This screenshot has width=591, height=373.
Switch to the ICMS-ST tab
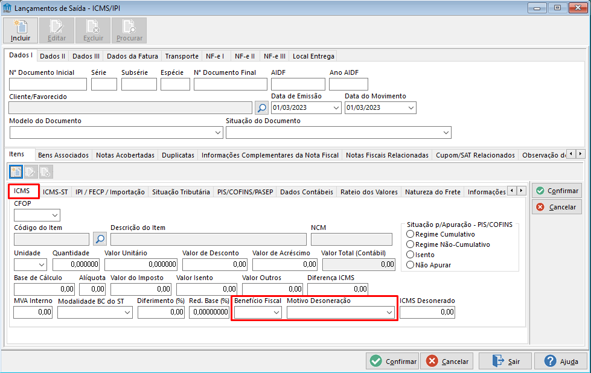click(56, 192)
